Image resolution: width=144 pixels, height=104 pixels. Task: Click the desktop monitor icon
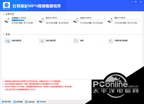pyautogui.click(x=76, y=41)
